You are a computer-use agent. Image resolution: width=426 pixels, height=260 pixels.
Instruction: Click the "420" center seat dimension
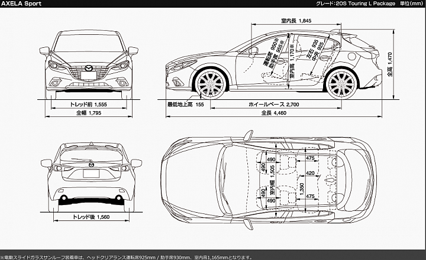click(x=310, y=173)
